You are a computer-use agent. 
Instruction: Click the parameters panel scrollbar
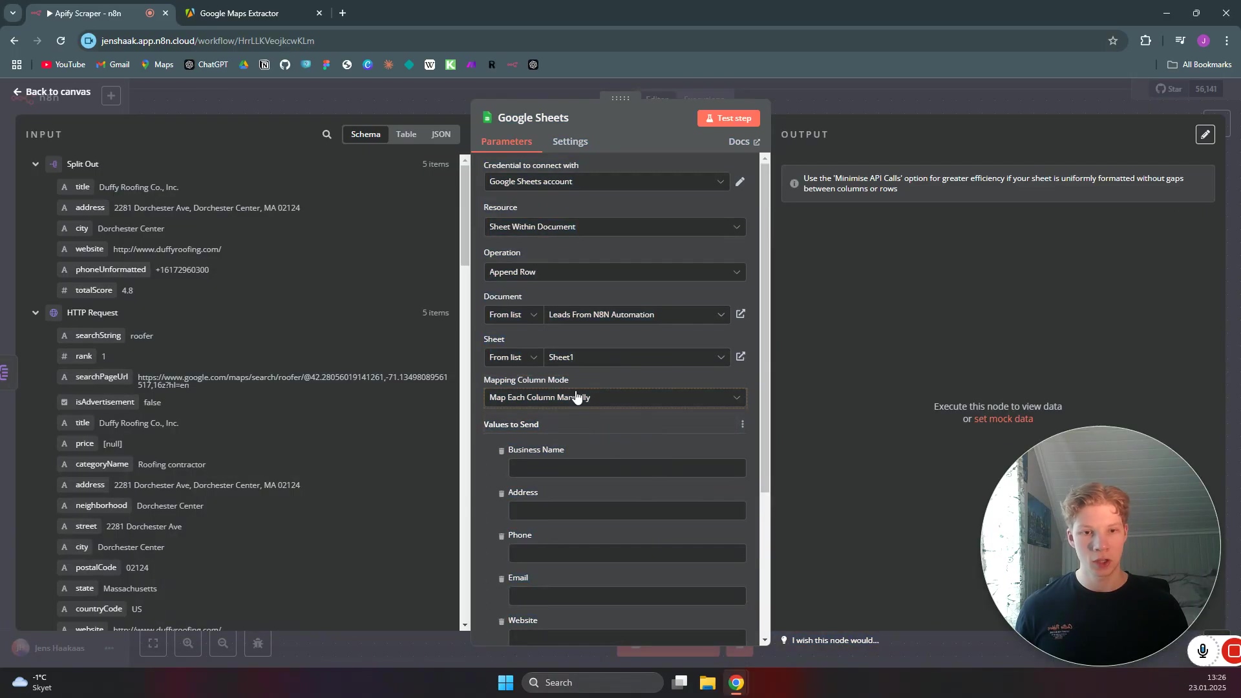coord(765,328)
